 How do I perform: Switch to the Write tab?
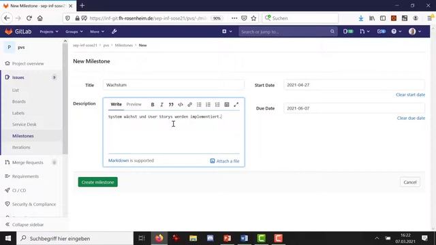[116, 104]
